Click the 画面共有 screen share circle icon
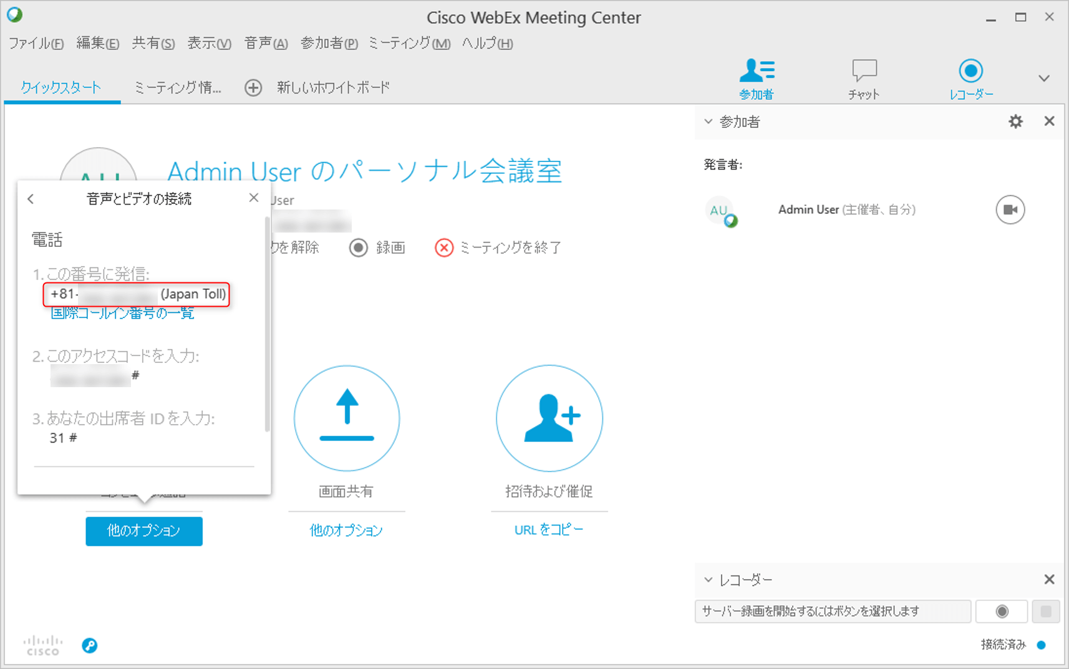This screenshot has height=669, width=1069. (347, 418)
